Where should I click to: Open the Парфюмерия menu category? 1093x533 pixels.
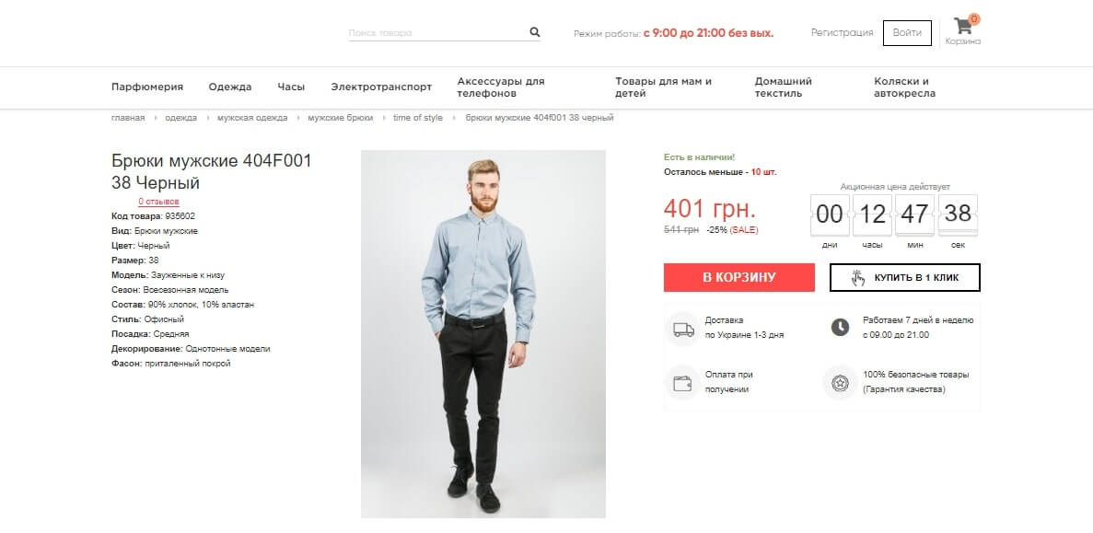click(x=147, y=87)
